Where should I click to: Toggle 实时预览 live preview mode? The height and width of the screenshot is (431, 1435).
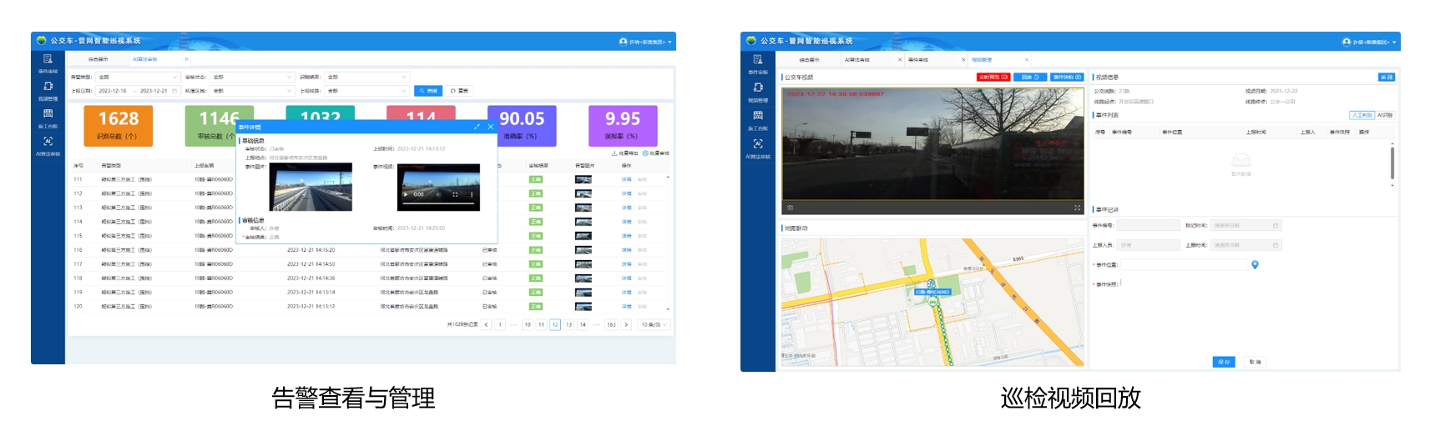pyautogui.click(x=993, y=77)
